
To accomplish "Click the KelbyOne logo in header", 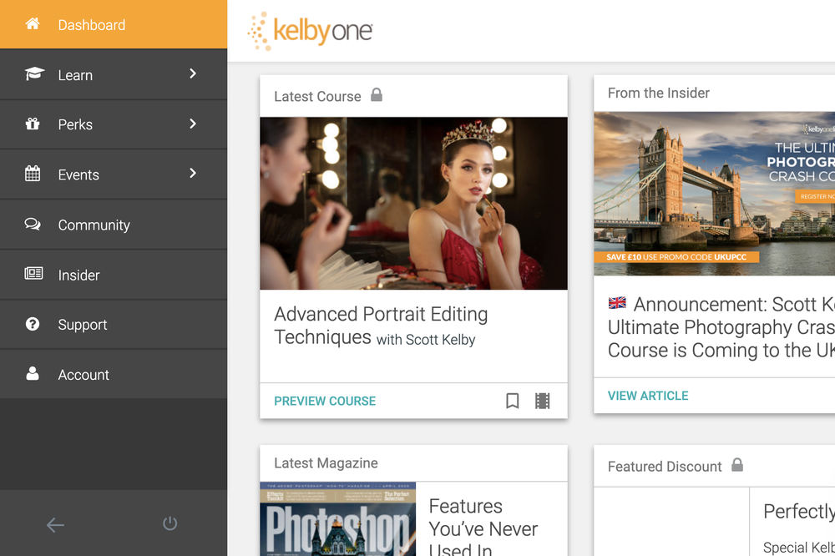I will pyautogui.click(x=310, y=31).
